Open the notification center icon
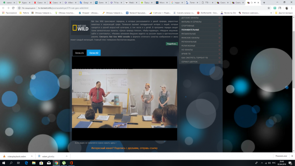 (290, 163)
